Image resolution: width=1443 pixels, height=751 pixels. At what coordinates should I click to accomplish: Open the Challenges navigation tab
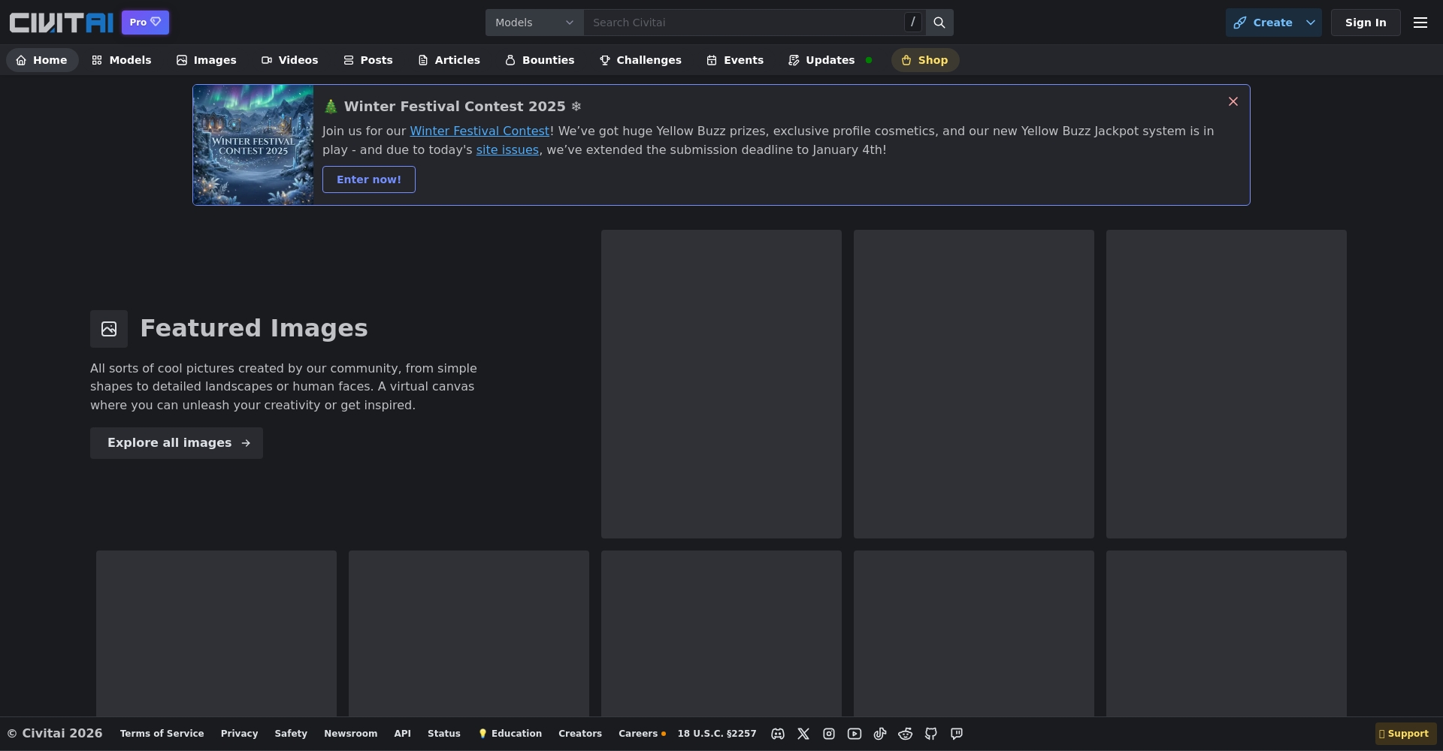click(x=640, y=60)
